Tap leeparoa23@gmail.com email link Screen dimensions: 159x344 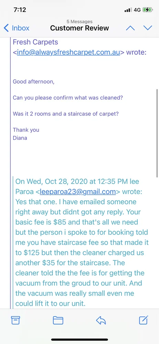pyautogui.click(x=78, y=192)
